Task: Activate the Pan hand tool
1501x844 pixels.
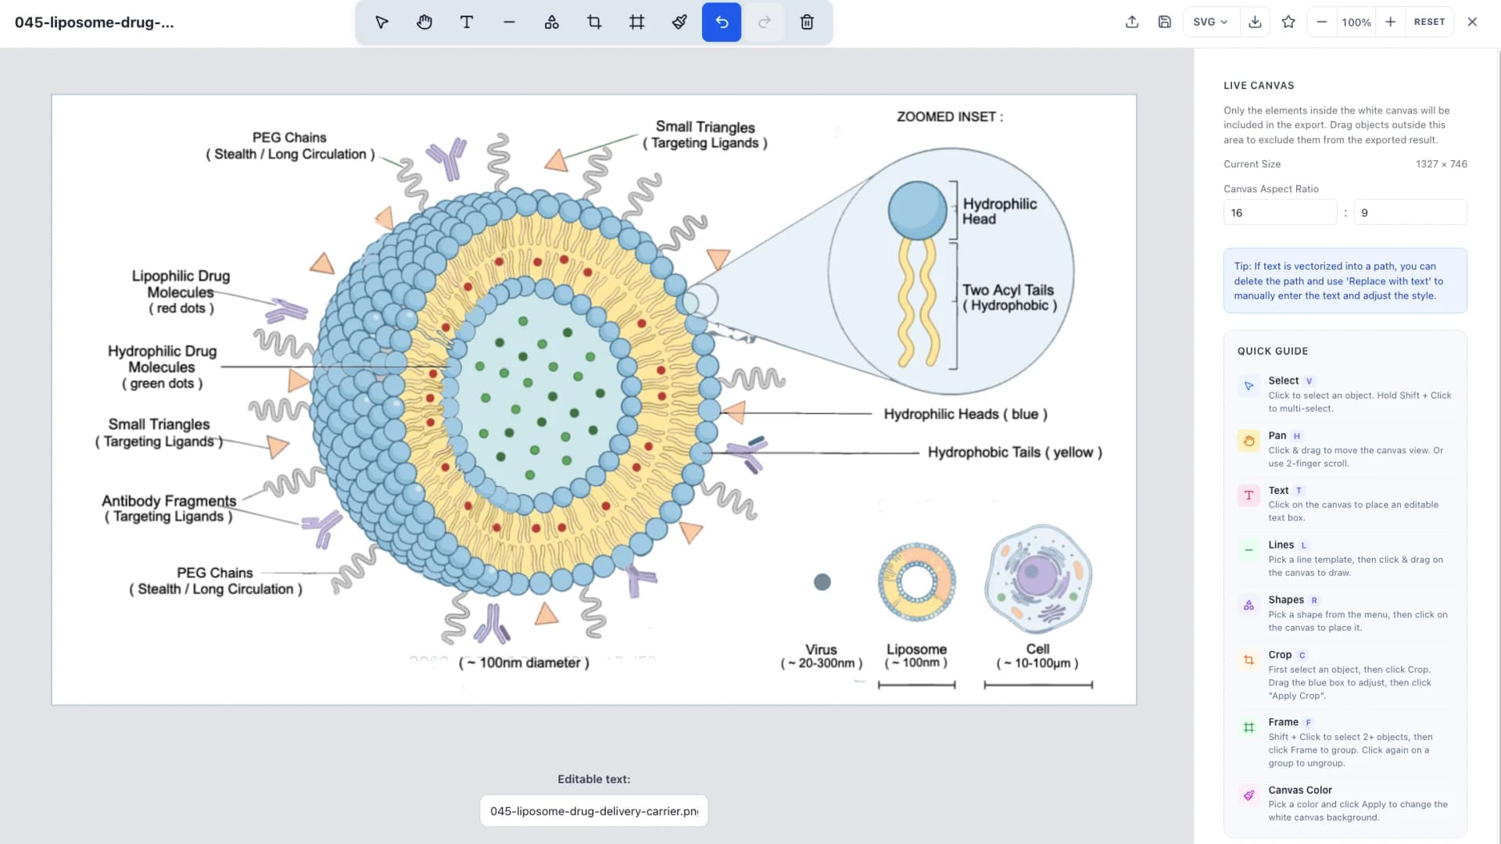Action: point(424,22)
